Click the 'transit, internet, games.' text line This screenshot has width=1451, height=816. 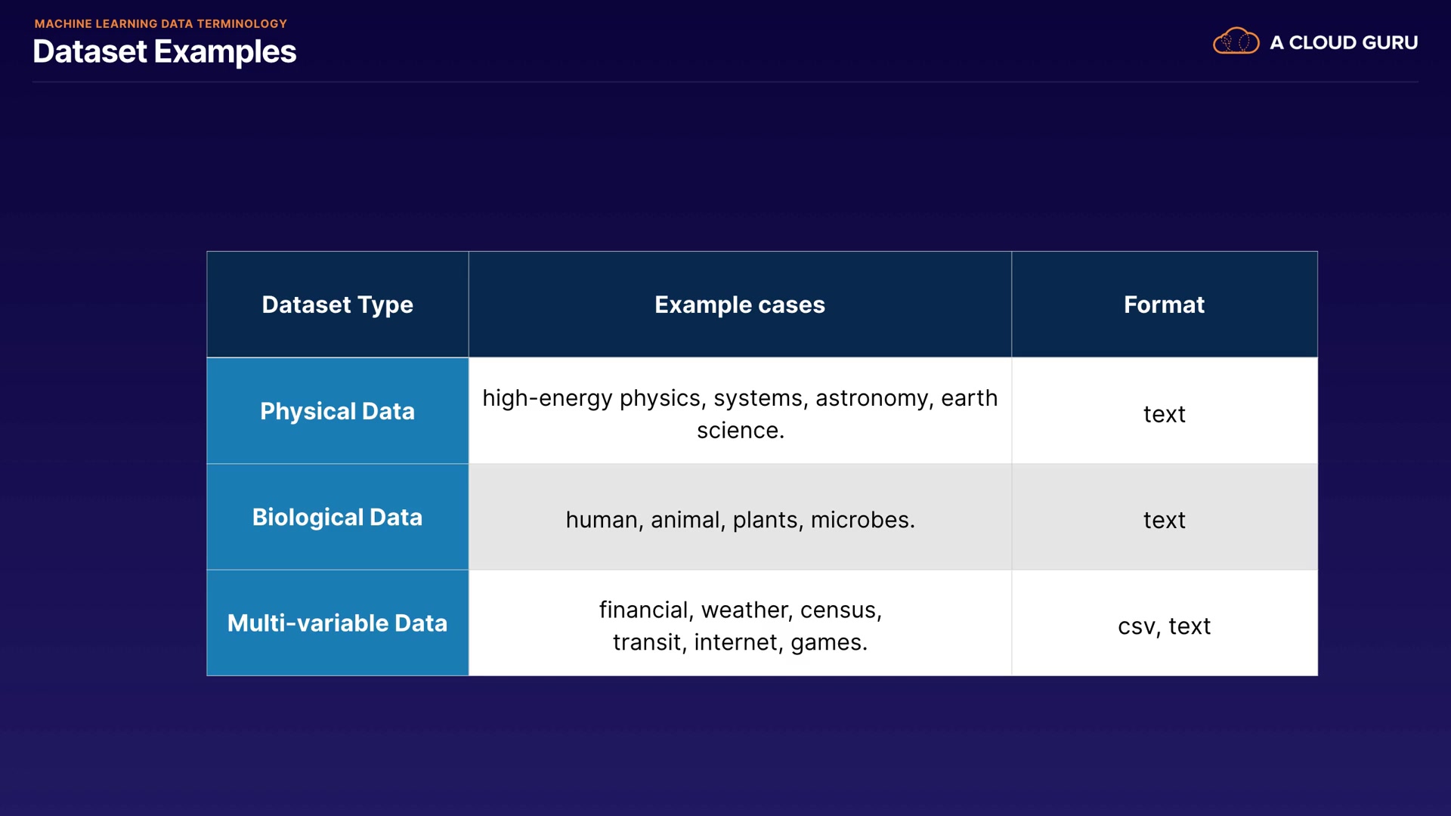point(740,642)
